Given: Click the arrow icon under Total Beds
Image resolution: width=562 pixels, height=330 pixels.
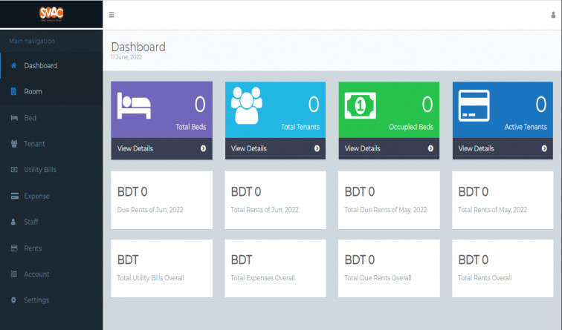Looking at the screenshot, I should click(203, 148).
